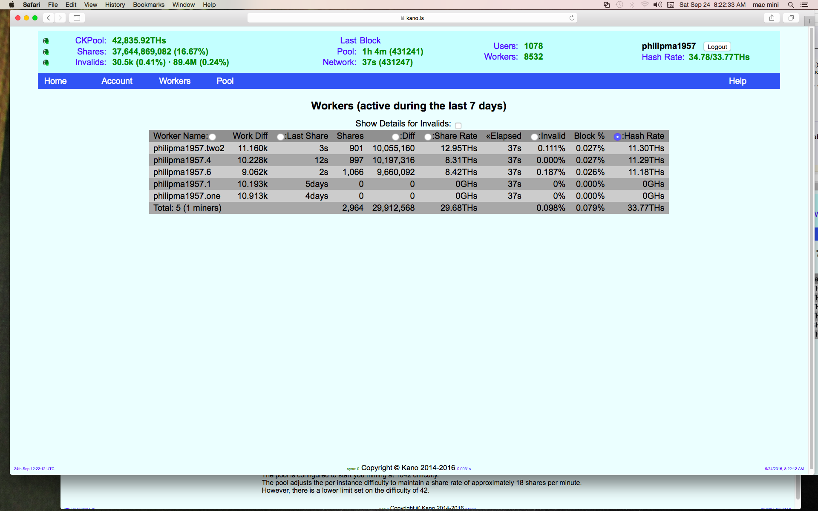
Task: Sort by Invalid radio button
Action: tap(534, 137)
